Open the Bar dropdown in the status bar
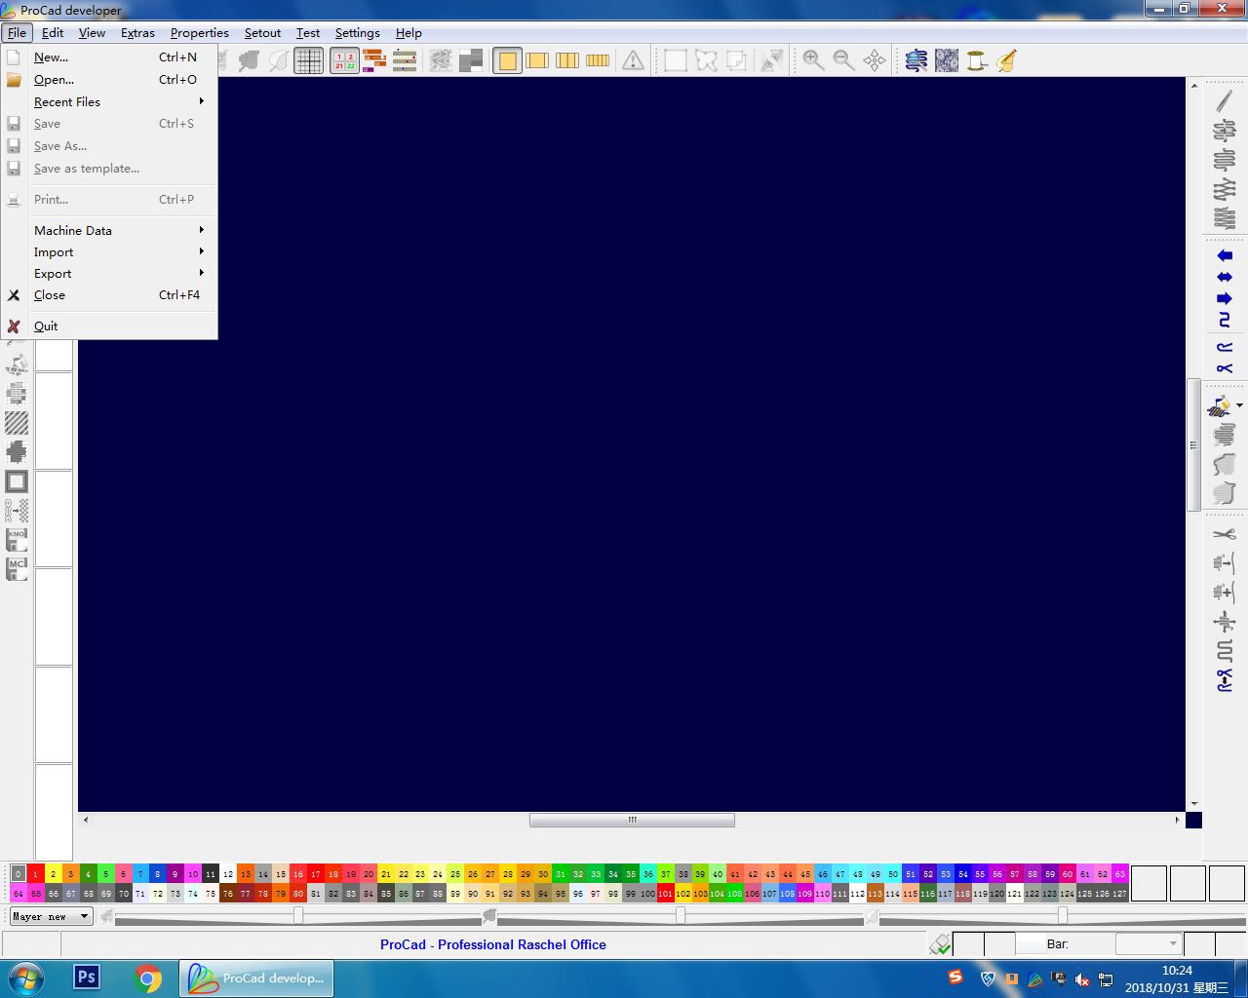Viewport: 1248px width, 998px height. click(x=1149, y=943)
